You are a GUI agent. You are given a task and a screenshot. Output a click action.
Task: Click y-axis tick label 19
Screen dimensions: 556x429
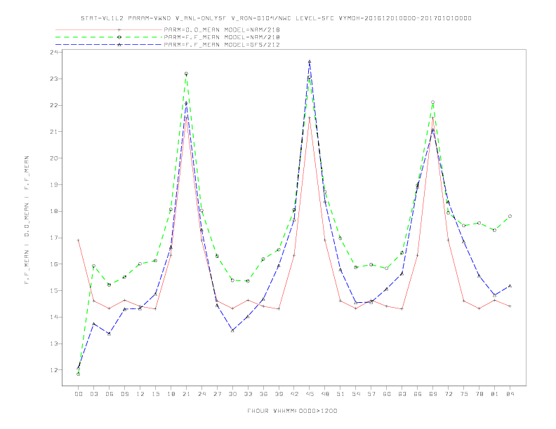pyautogui.click(x=54, y=185)
